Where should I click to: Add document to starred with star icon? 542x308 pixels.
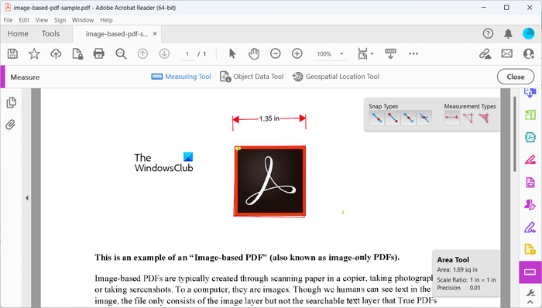click(x=34, y=54)
